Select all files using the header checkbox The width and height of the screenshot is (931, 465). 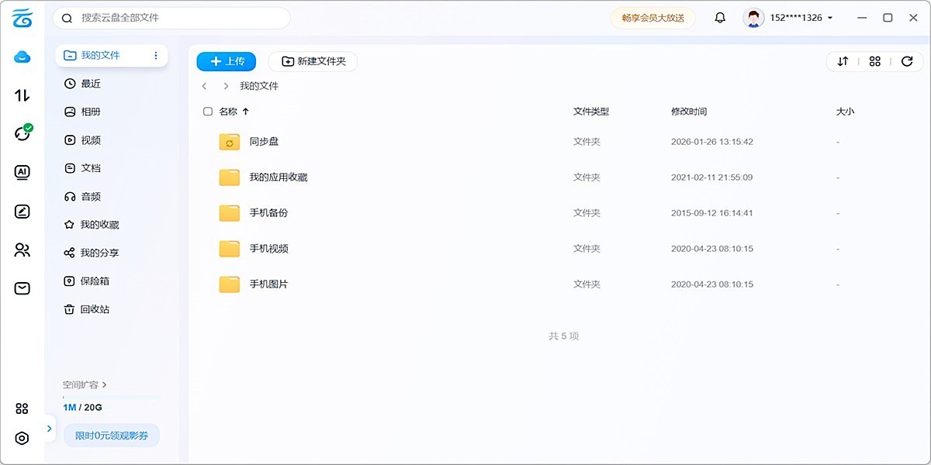(x=208, y=111)
